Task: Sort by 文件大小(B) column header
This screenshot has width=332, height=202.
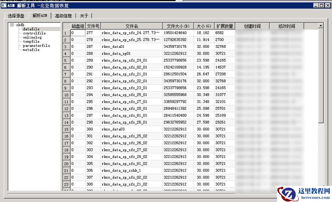Action: click(178, 26)
